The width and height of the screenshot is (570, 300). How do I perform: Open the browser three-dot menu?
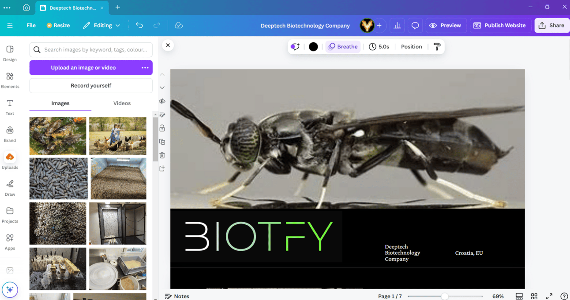pos(7,7)
